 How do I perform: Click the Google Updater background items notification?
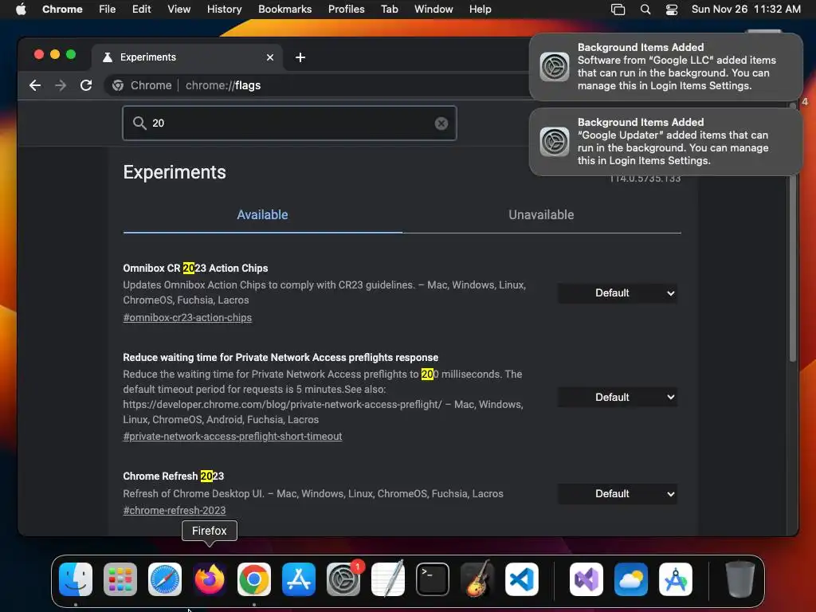[665, 142]
